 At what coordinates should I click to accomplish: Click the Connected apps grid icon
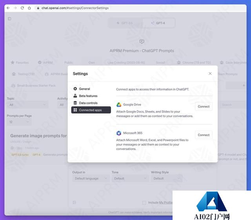tap(75, 110)
